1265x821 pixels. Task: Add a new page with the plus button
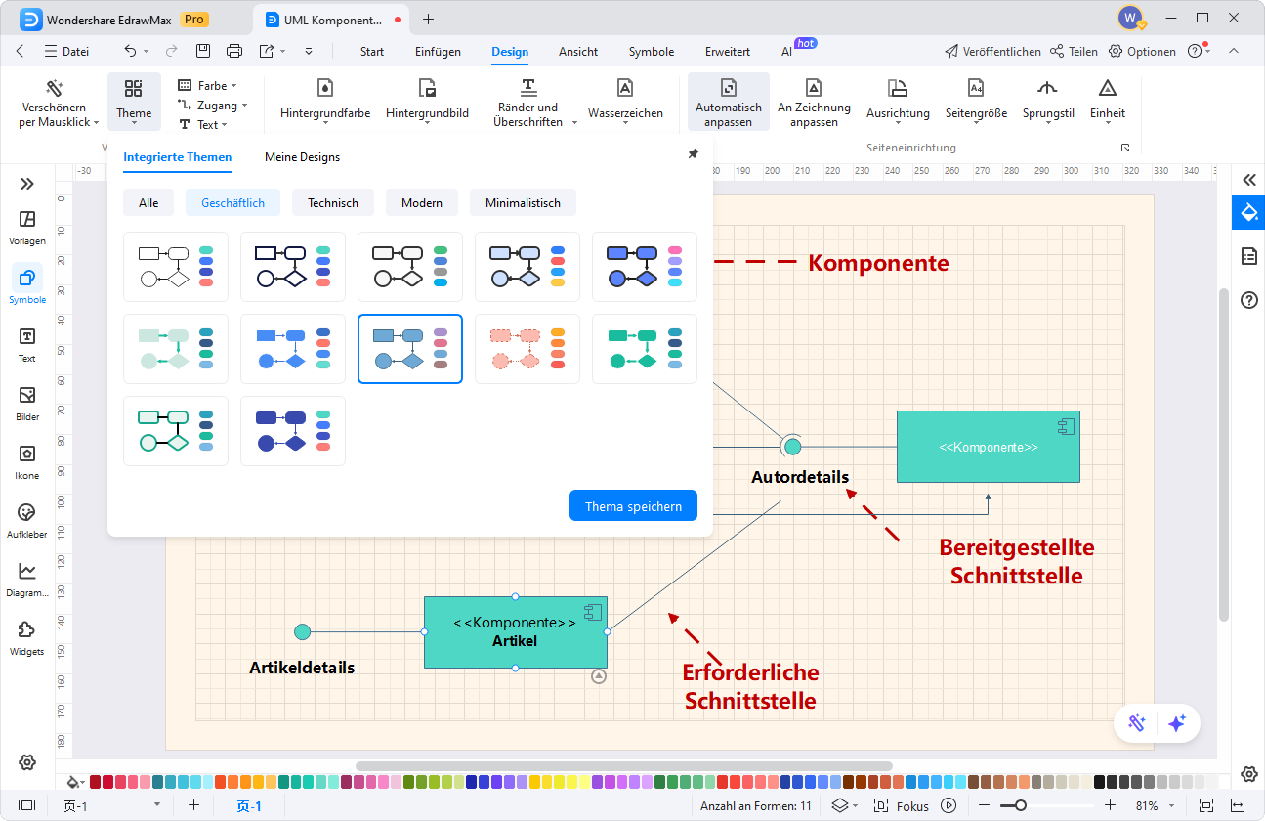coord(192,805)
